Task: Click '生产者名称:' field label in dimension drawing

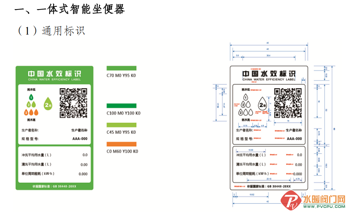Action: pos(244,130)
